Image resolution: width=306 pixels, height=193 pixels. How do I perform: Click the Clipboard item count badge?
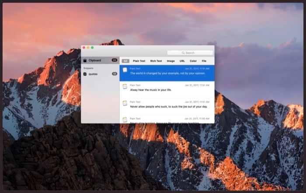point(114,60)
